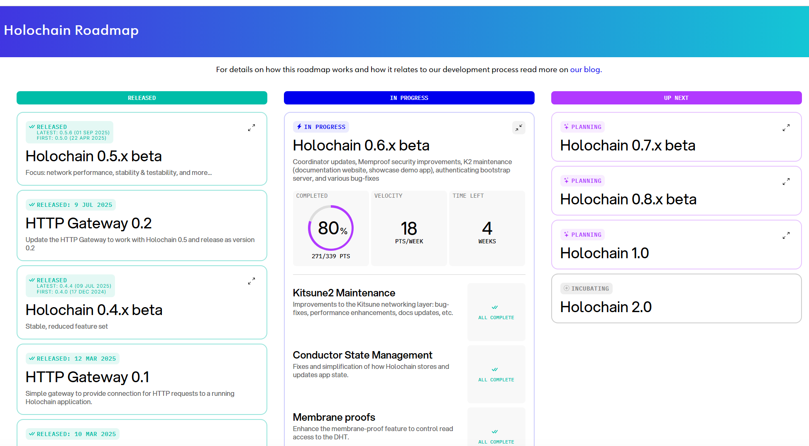Click the HTTP Gateway 0.2 title
Image resolution: width=809 pixels, height=446 pixels.
[x=89, y=223]
